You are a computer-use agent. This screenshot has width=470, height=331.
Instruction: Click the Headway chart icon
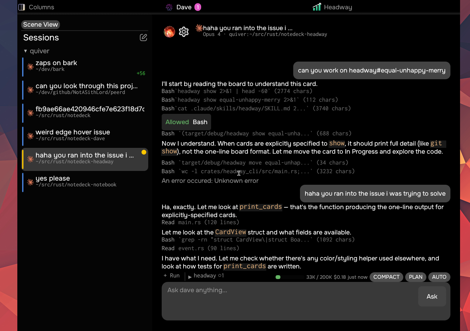pyautogui.click(x=317, y=7)
